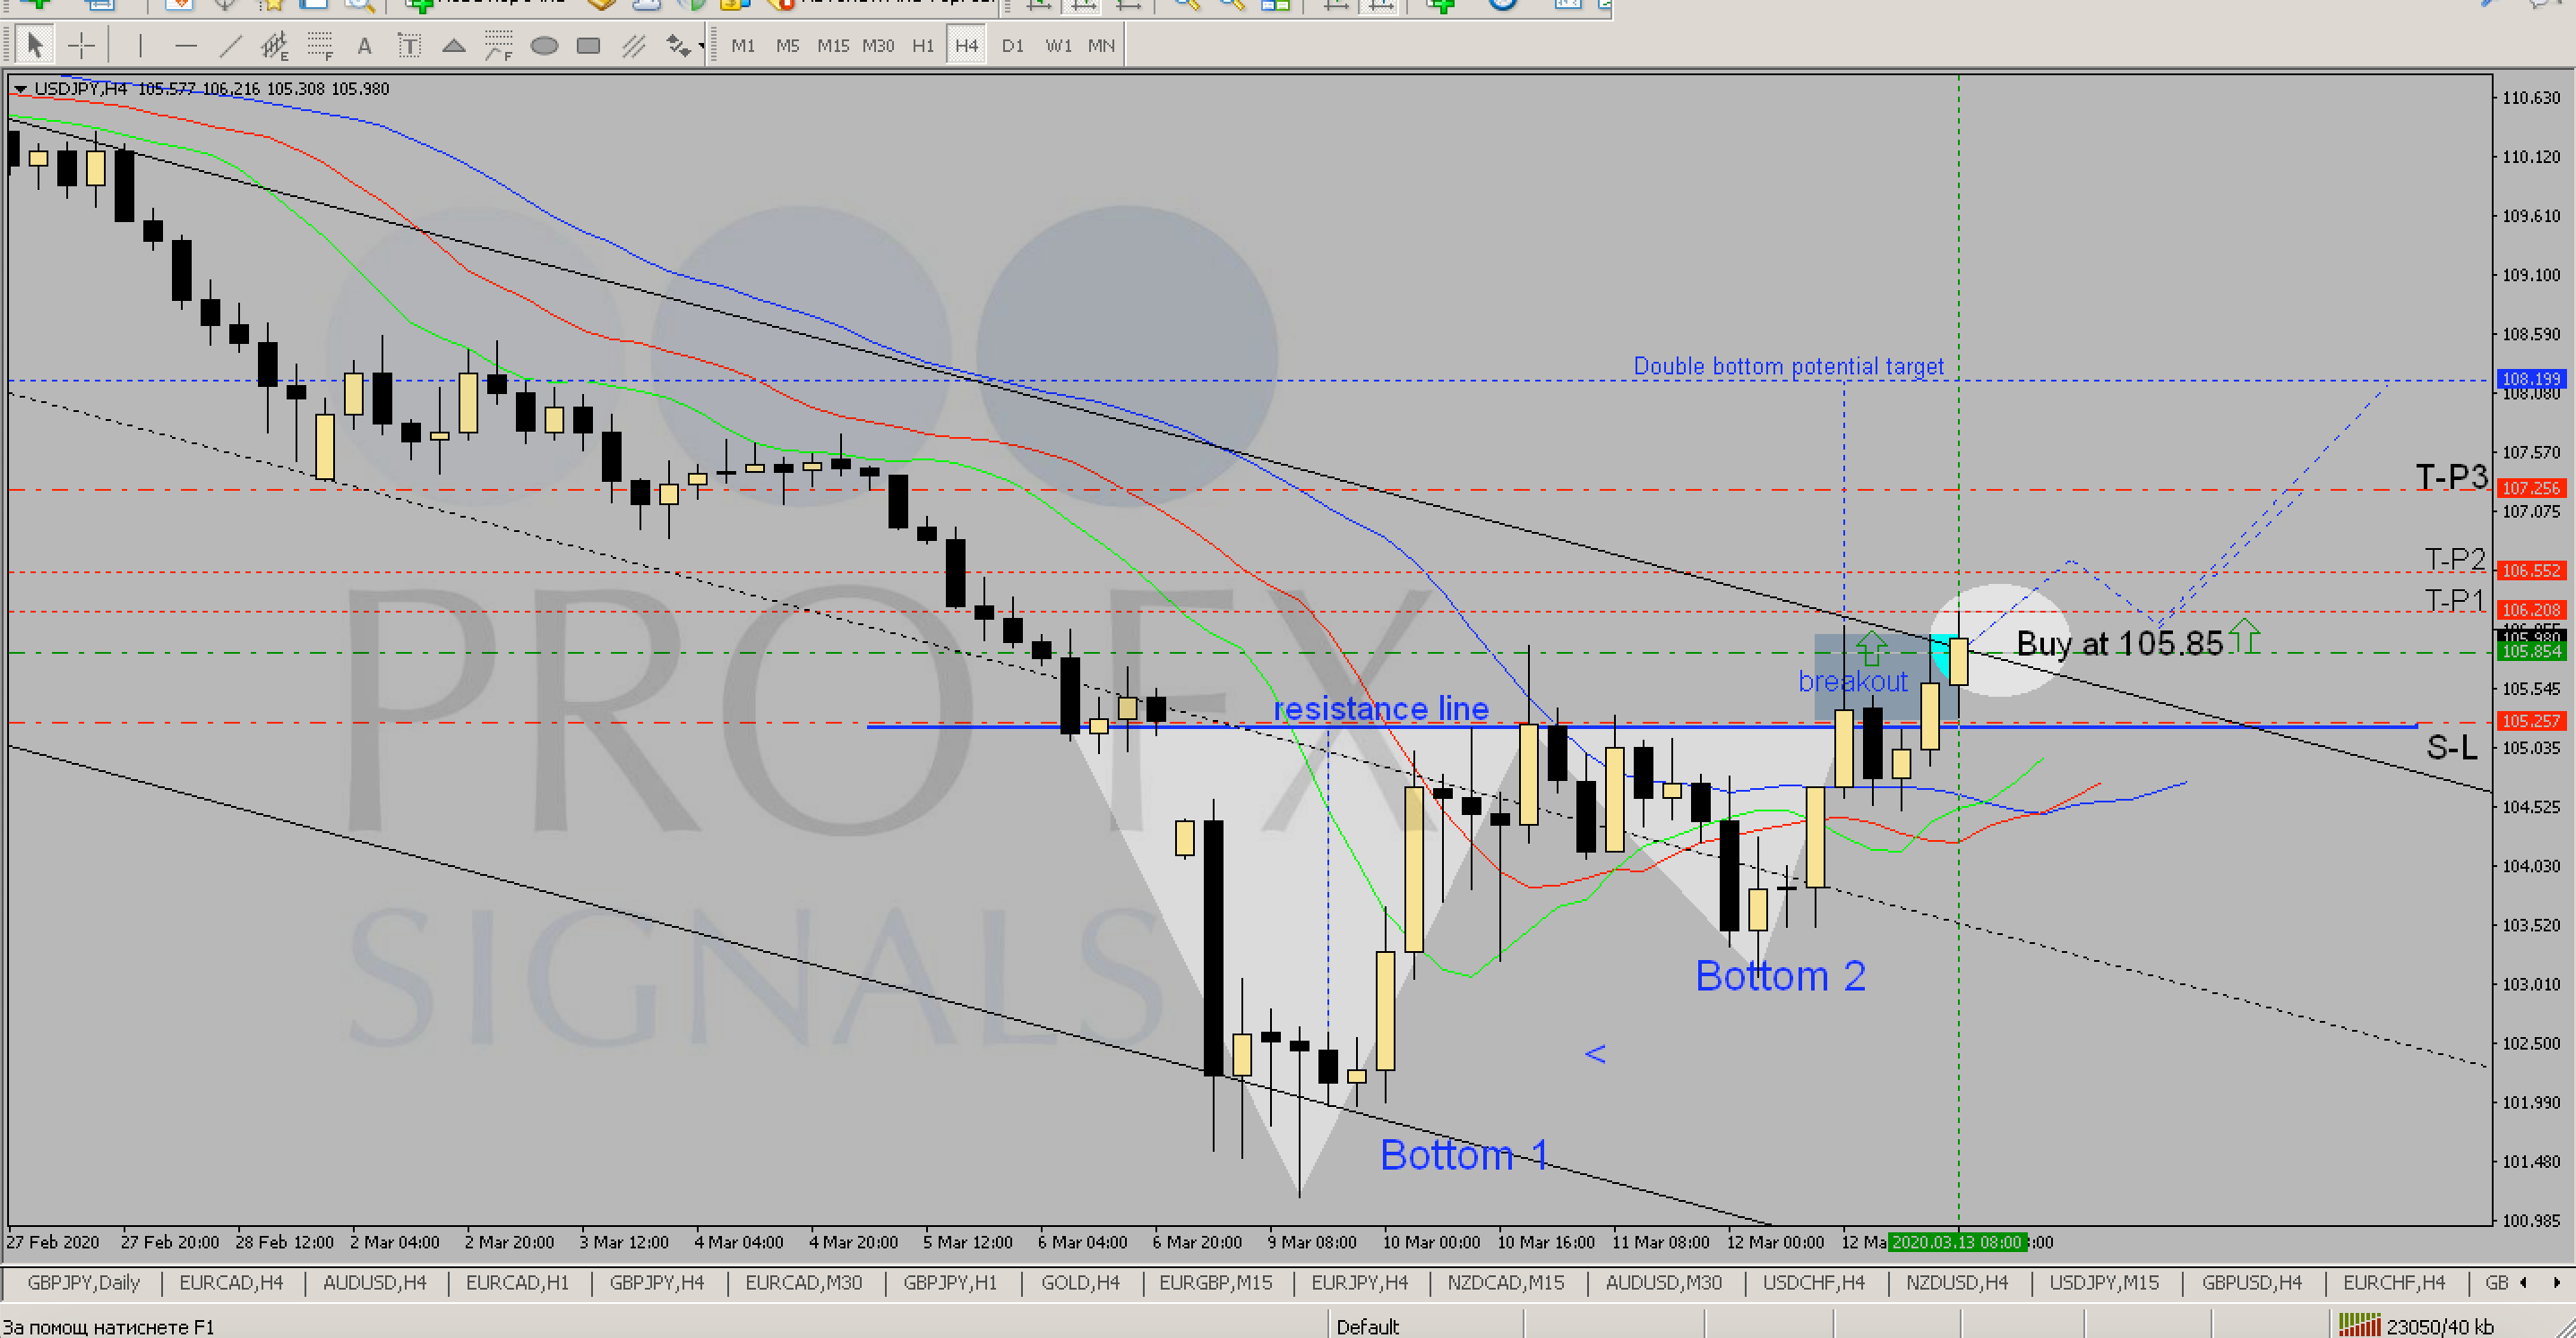Click the Text (A) tool
Image resolution: width=2576 pixels, height=1338 pixels.
point(364,45)
